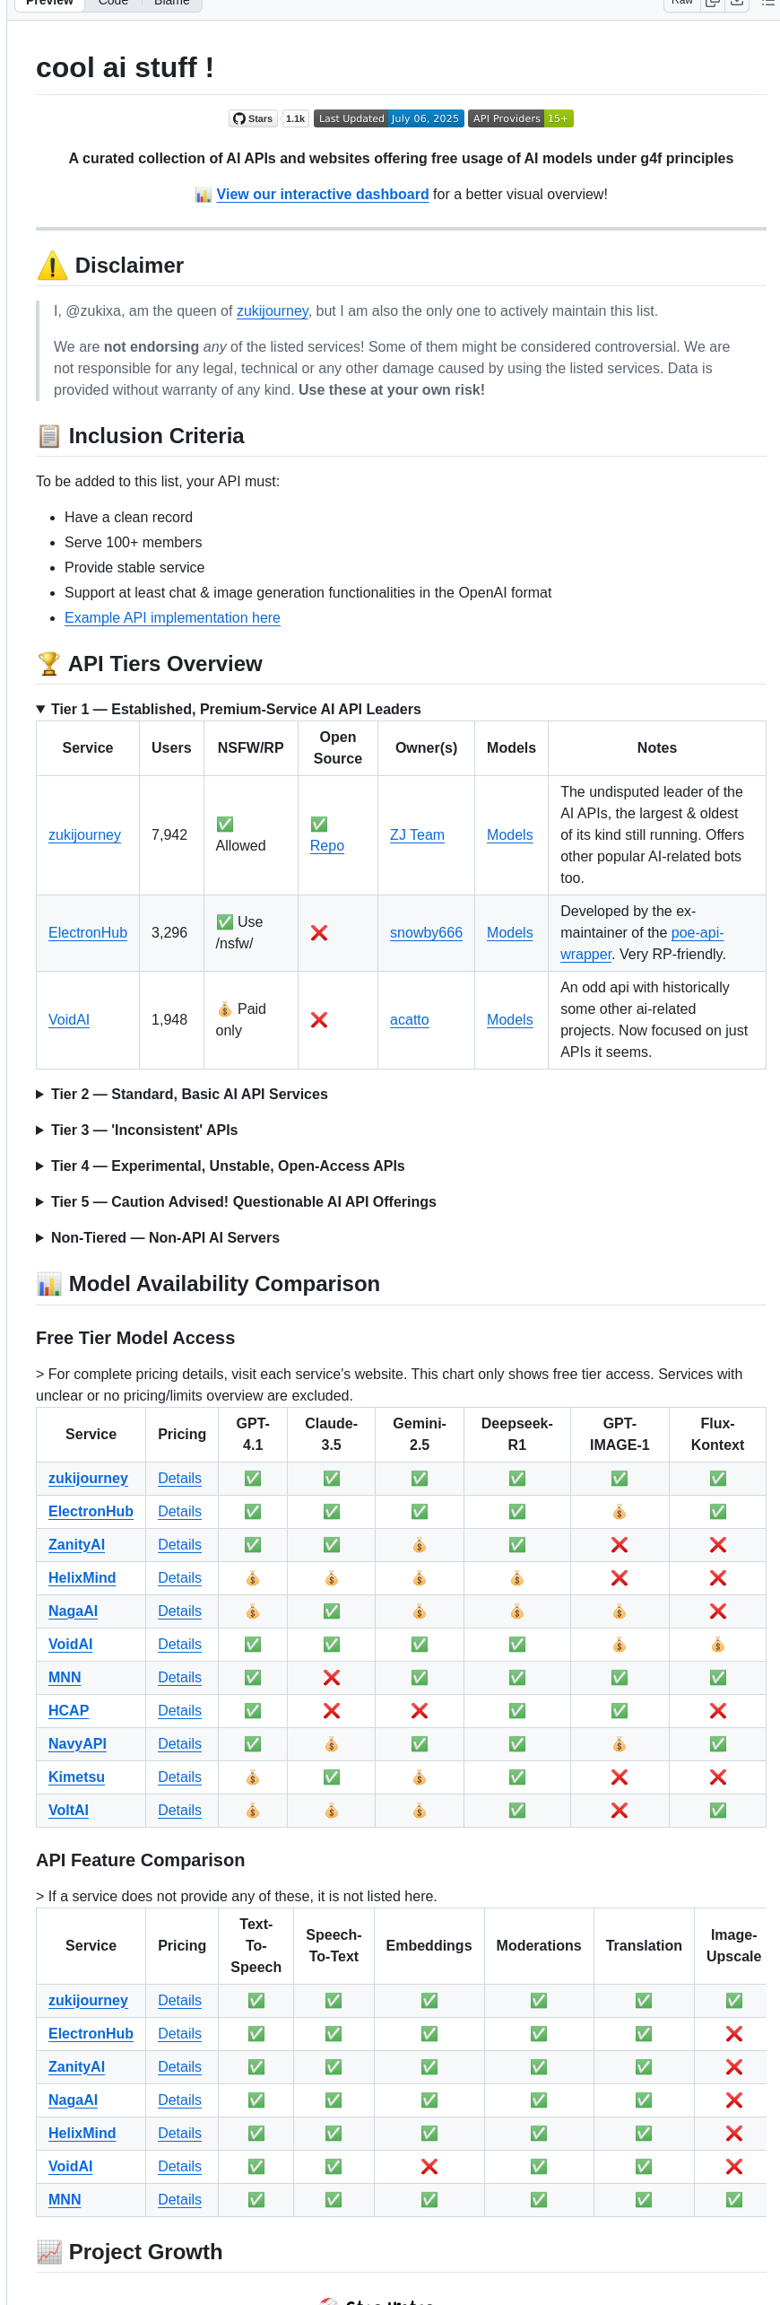The width and height of the screenshot is (780, 2305).
Task: Open Example API implementation here link
Action: click(172, 617)
